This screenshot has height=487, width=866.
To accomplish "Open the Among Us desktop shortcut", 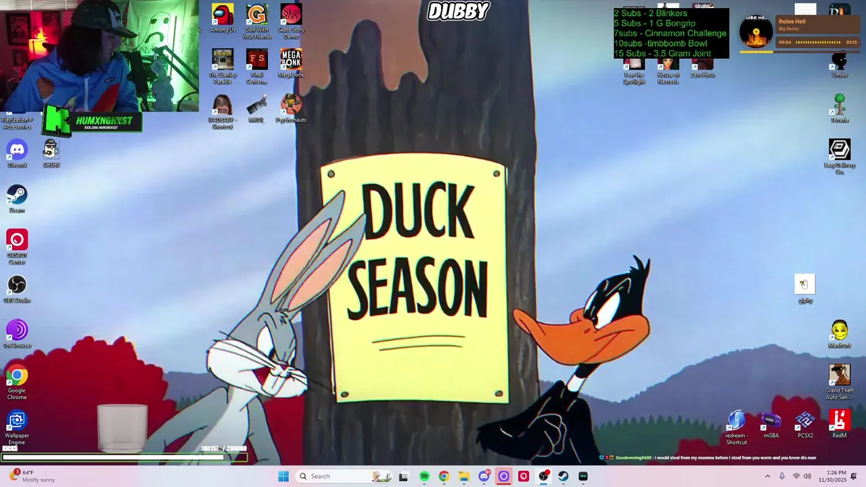I will tap(223, 18).
